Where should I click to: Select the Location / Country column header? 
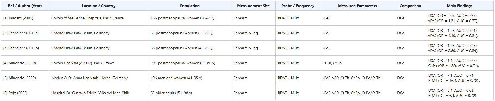[x=99, y=6]
